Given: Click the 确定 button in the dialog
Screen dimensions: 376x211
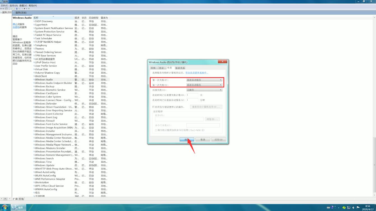Looking at the screenshot, I should (x=187, y=139).
